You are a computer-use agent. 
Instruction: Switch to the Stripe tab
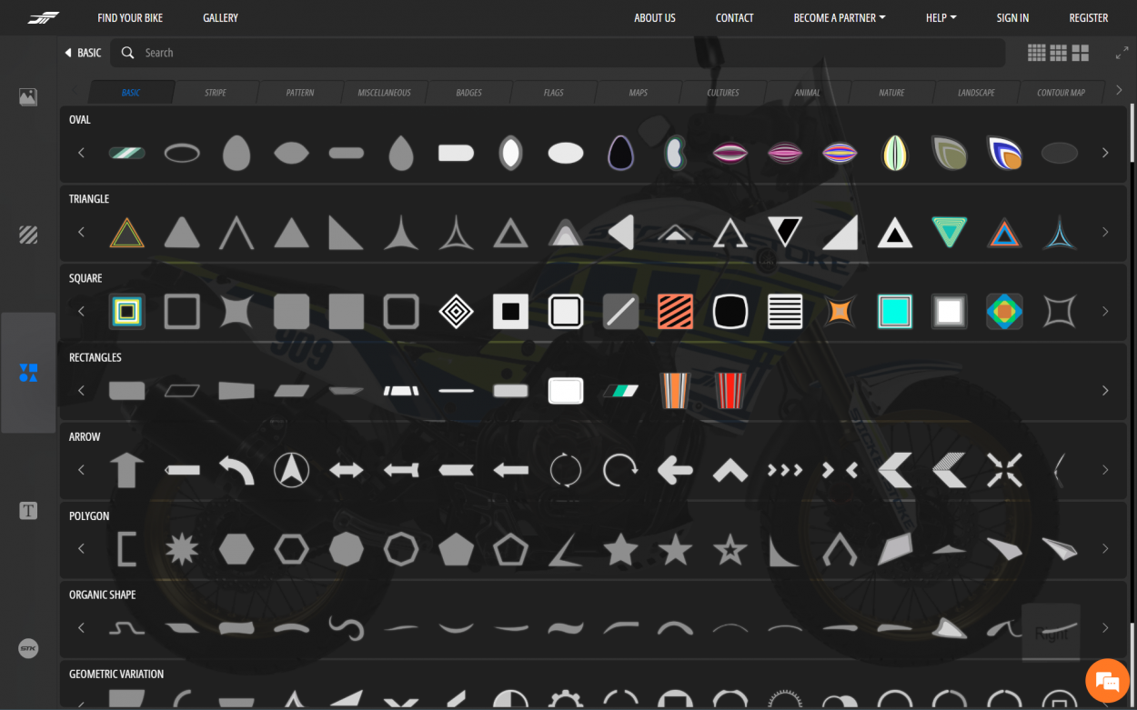(x=216, y=93)
